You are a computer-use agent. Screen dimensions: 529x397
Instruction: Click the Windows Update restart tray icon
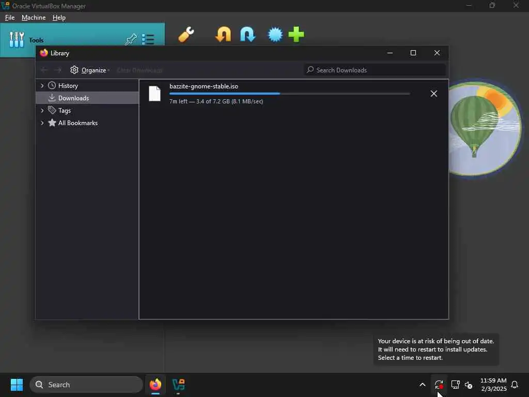click(439, 385)
